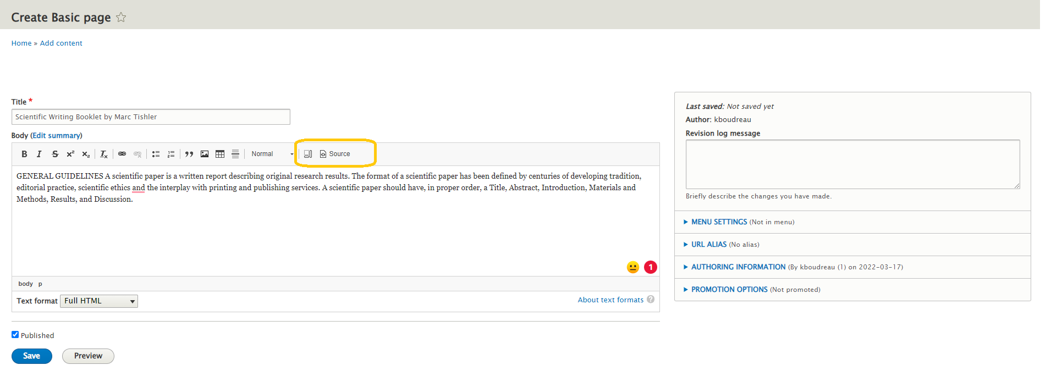Expand the Menu Settings section

719,222
